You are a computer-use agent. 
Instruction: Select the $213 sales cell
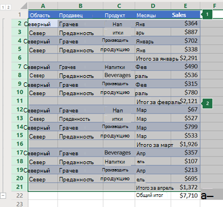click(186, 170)
